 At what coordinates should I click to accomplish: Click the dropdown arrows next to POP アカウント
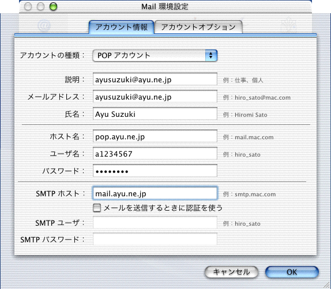pyautogui.click(x=211, y=55)
